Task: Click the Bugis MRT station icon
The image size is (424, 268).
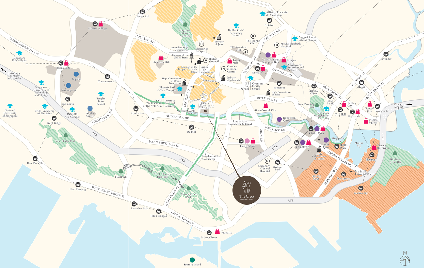Action: 362,82
